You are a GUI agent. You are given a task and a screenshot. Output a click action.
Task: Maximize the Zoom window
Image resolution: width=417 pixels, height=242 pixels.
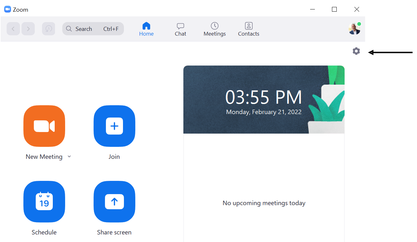click(334, 9)
